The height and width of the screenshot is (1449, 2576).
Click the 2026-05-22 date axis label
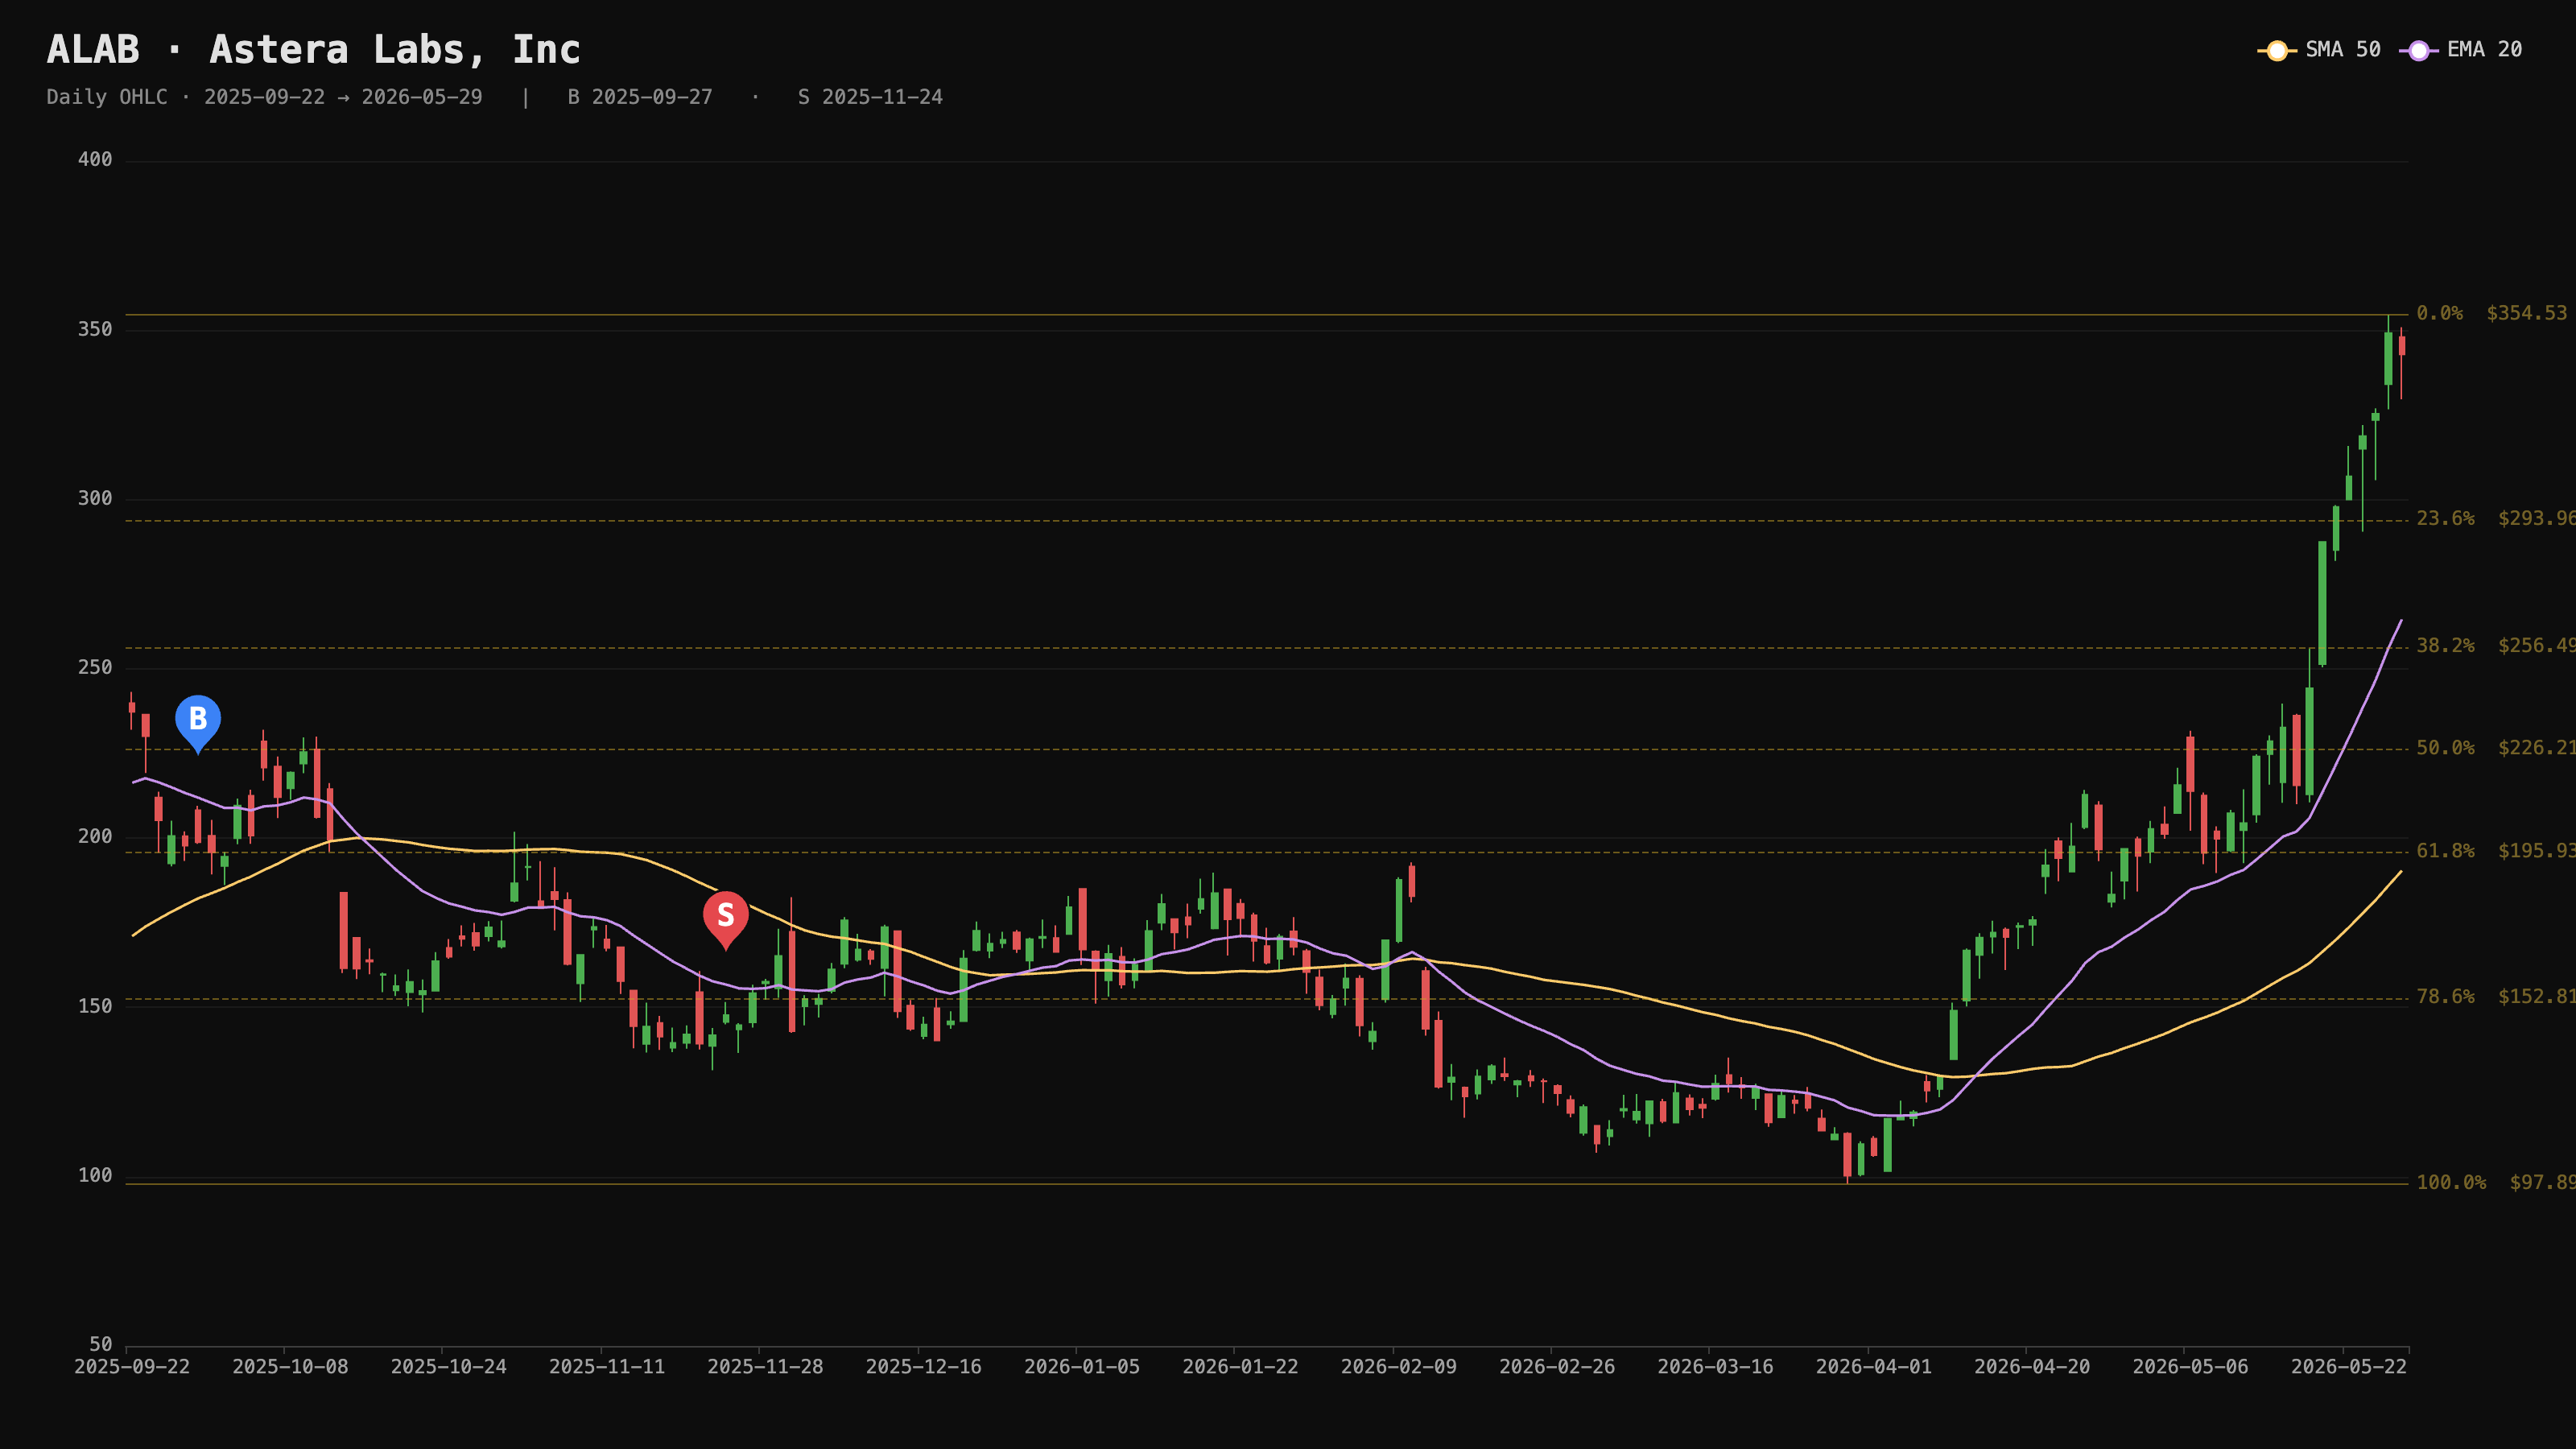coord(2349,1367)
